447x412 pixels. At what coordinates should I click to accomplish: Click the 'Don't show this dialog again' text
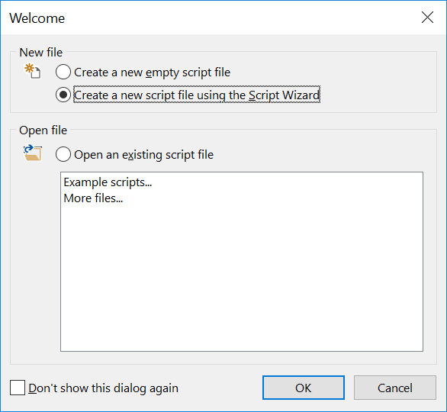[x=103, y=388]
